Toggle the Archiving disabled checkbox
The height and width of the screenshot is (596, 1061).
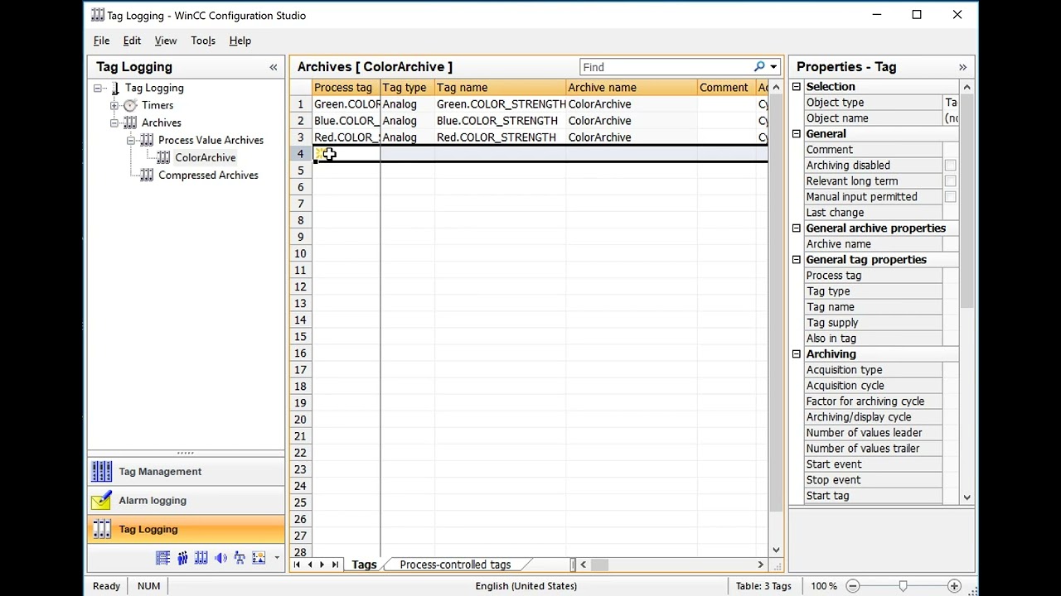950,166
